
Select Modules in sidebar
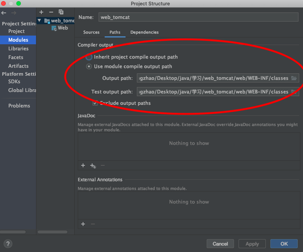(x=18, y=40)
